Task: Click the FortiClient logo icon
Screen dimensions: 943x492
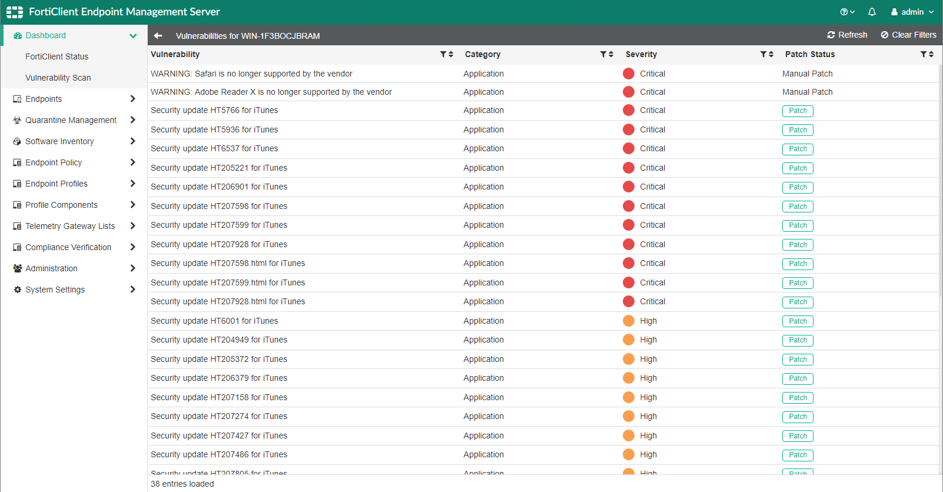Action: 15,12
